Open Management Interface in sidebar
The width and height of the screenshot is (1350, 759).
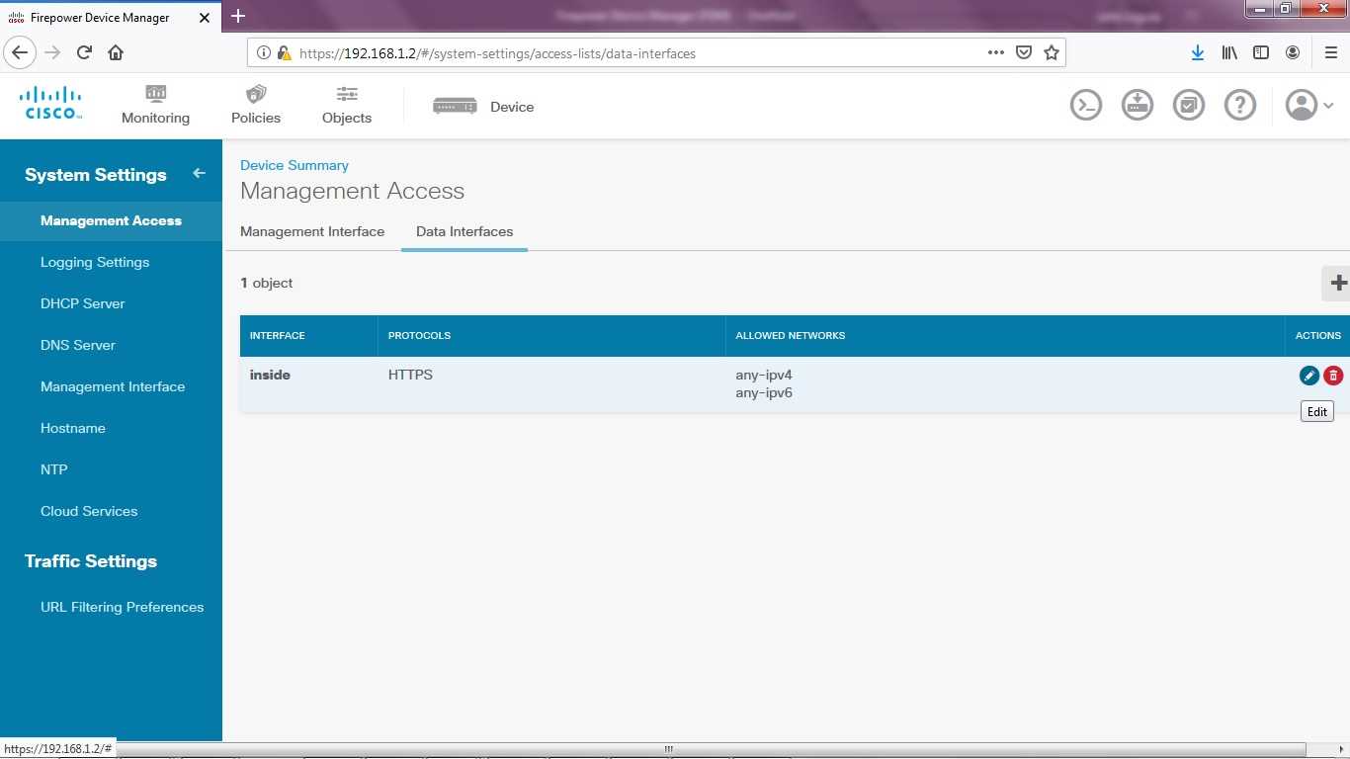pos(113,386)
